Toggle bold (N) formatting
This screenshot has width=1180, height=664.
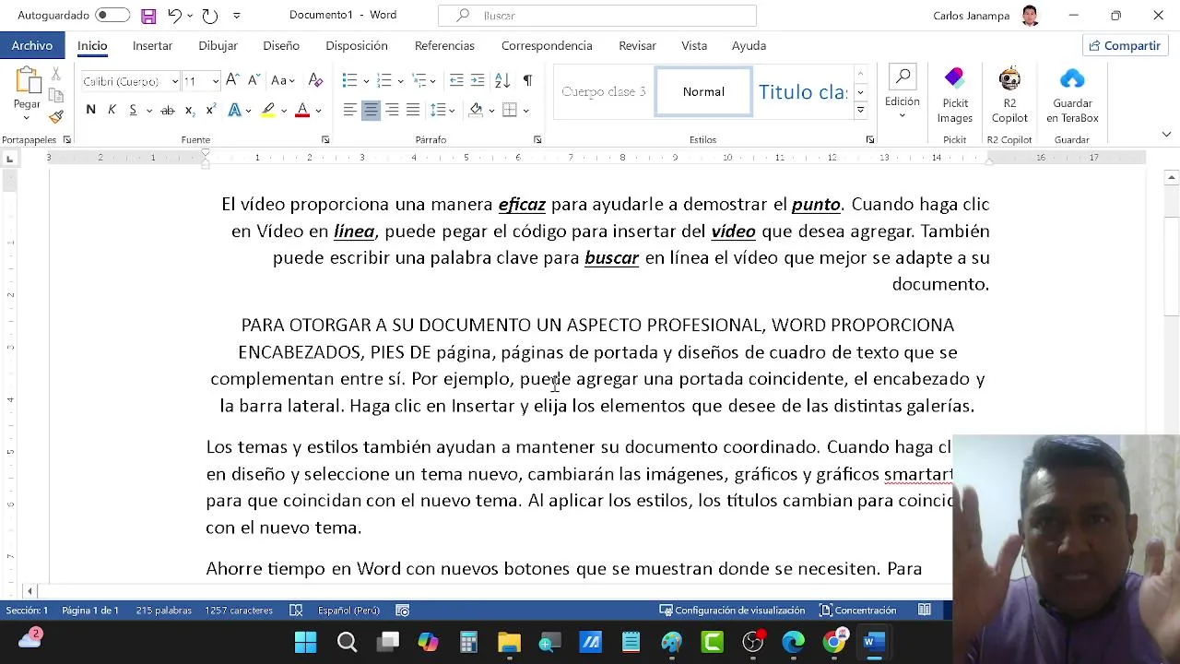click(90, 111)
